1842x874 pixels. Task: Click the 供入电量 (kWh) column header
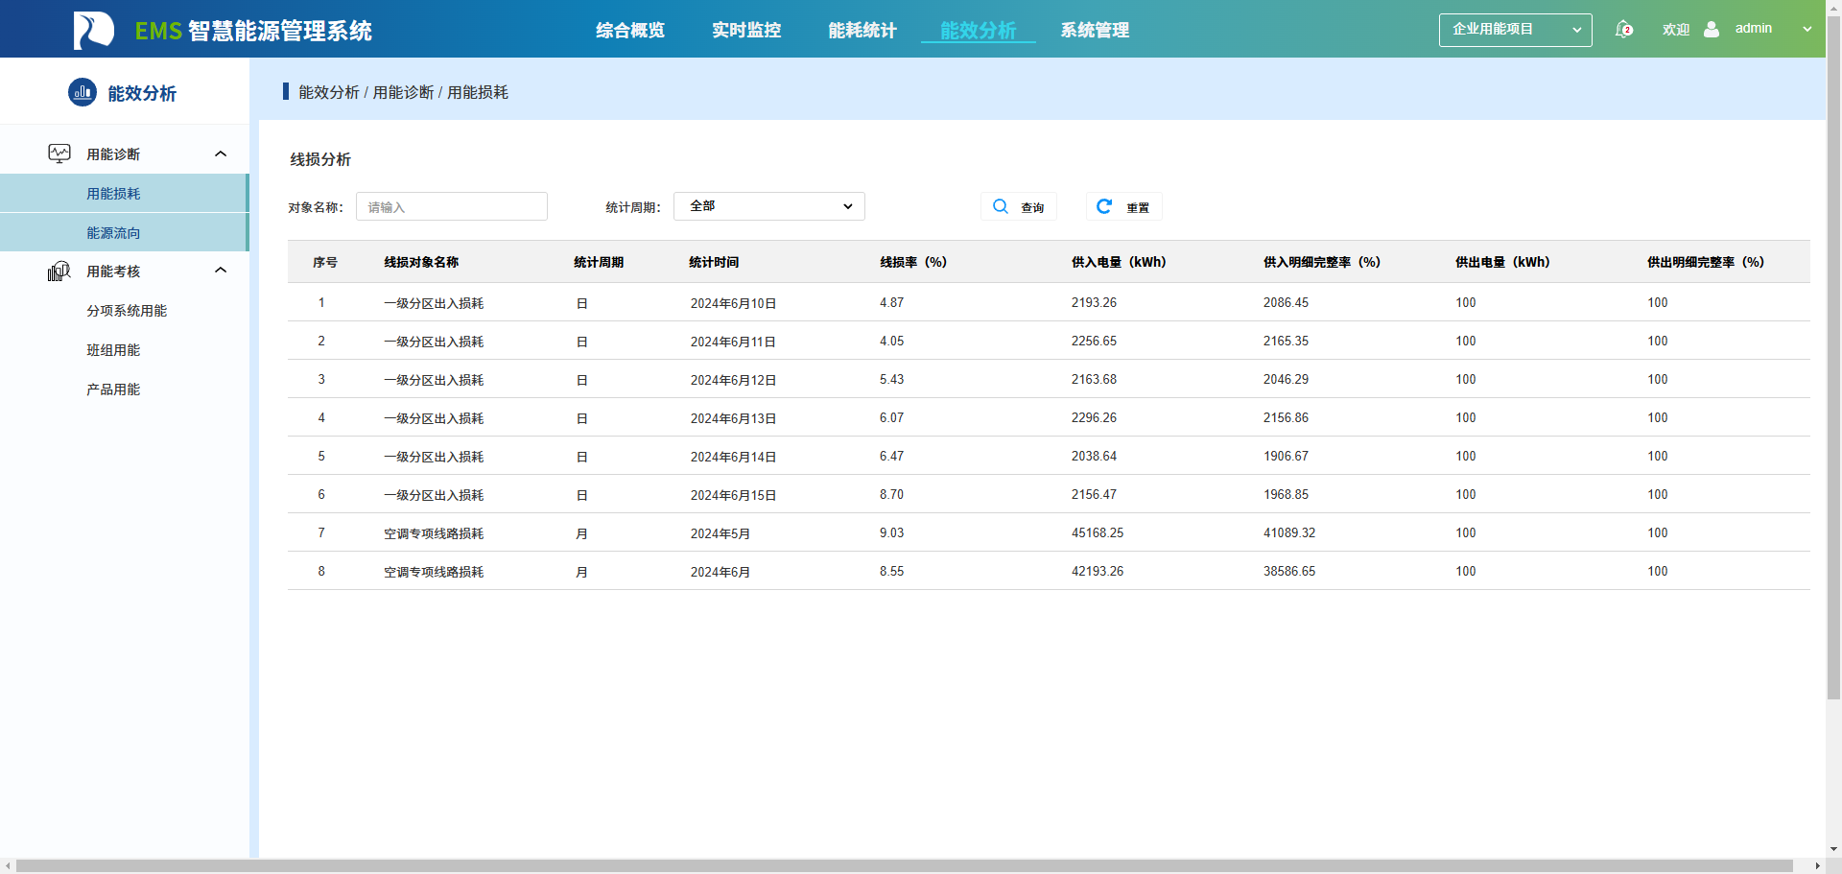point(1119,262)
